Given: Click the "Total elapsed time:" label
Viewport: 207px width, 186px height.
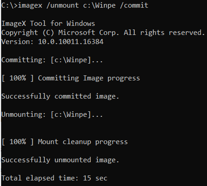Looking at the screenshot, I should pos(40,178).
